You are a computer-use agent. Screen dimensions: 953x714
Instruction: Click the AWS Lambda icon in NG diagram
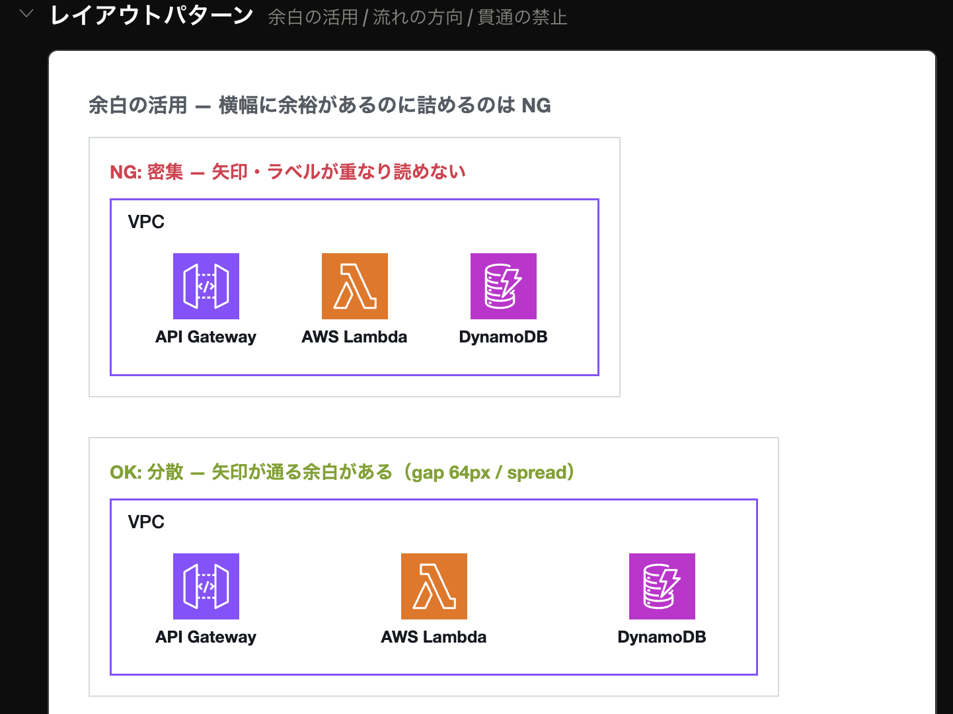point(355,286)
